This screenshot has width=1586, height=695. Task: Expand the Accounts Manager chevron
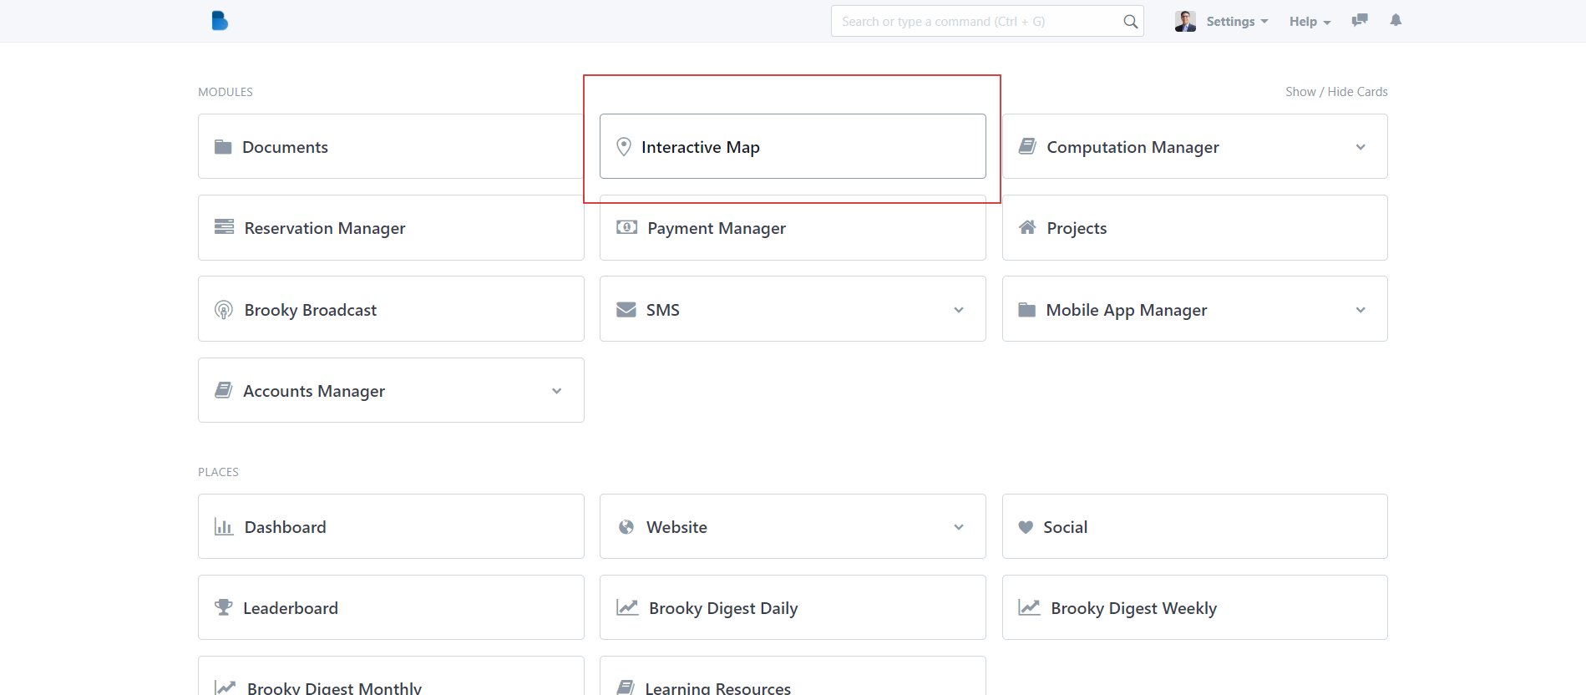(x=557, y=391)
